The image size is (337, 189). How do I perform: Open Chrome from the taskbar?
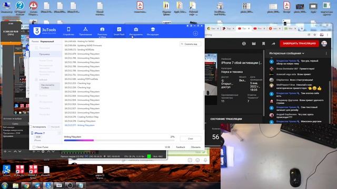click(26, 185)
